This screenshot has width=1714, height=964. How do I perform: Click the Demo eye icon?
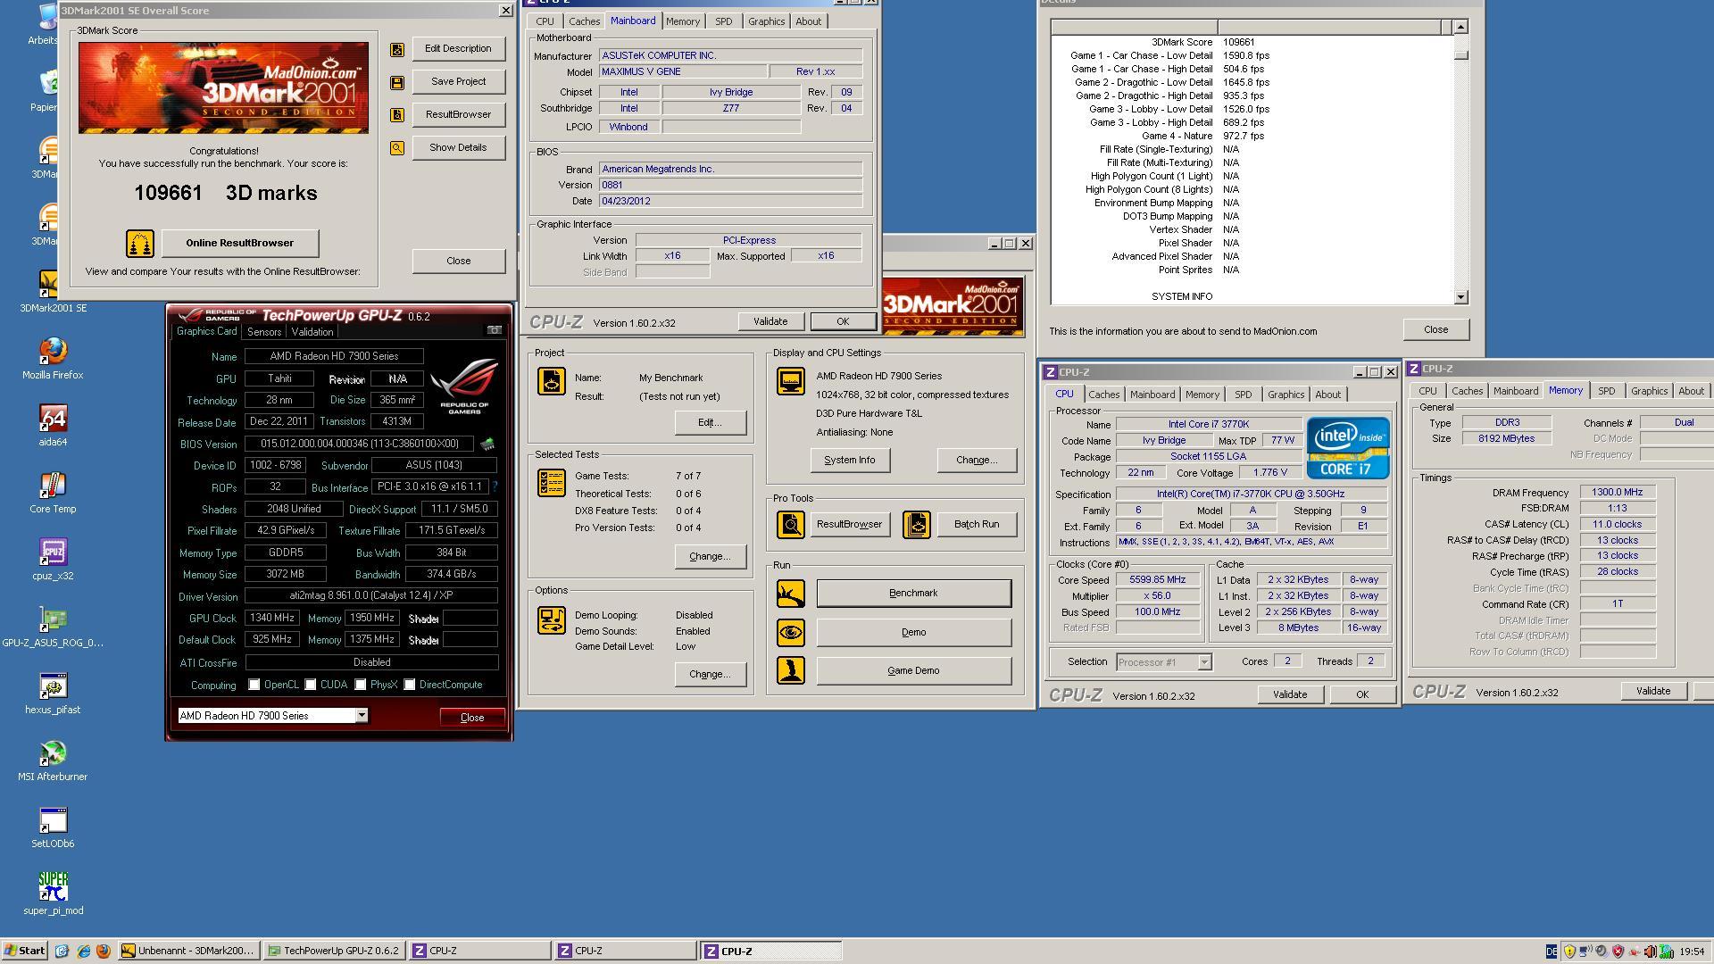pyautogui.click(x=790, y=632)
